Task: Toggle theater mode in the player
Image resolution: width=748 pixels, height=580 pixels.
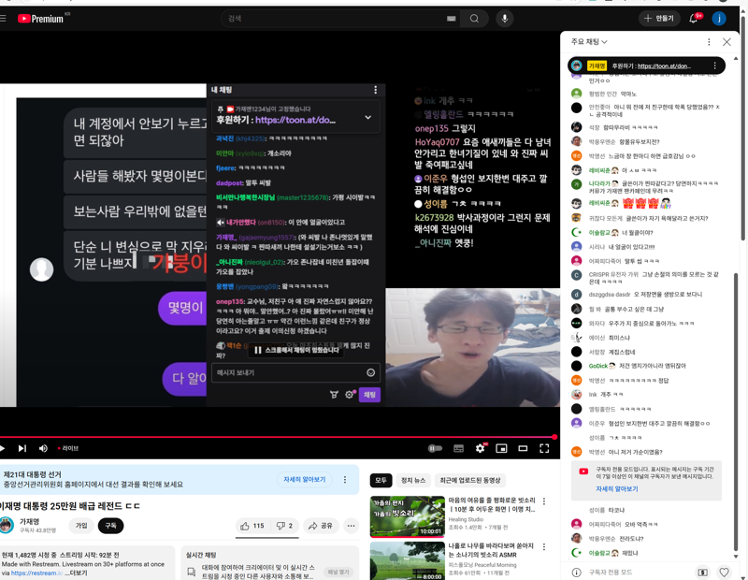Action: click(523, 448)
